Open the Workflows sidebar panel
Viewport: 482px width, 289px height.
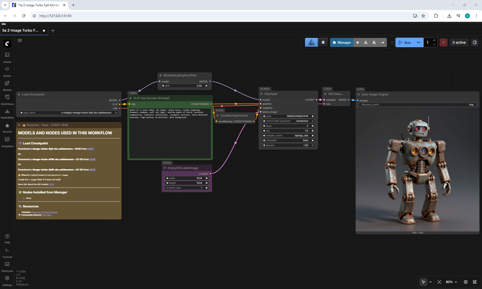pyautogui.click(x=7, y=100)
